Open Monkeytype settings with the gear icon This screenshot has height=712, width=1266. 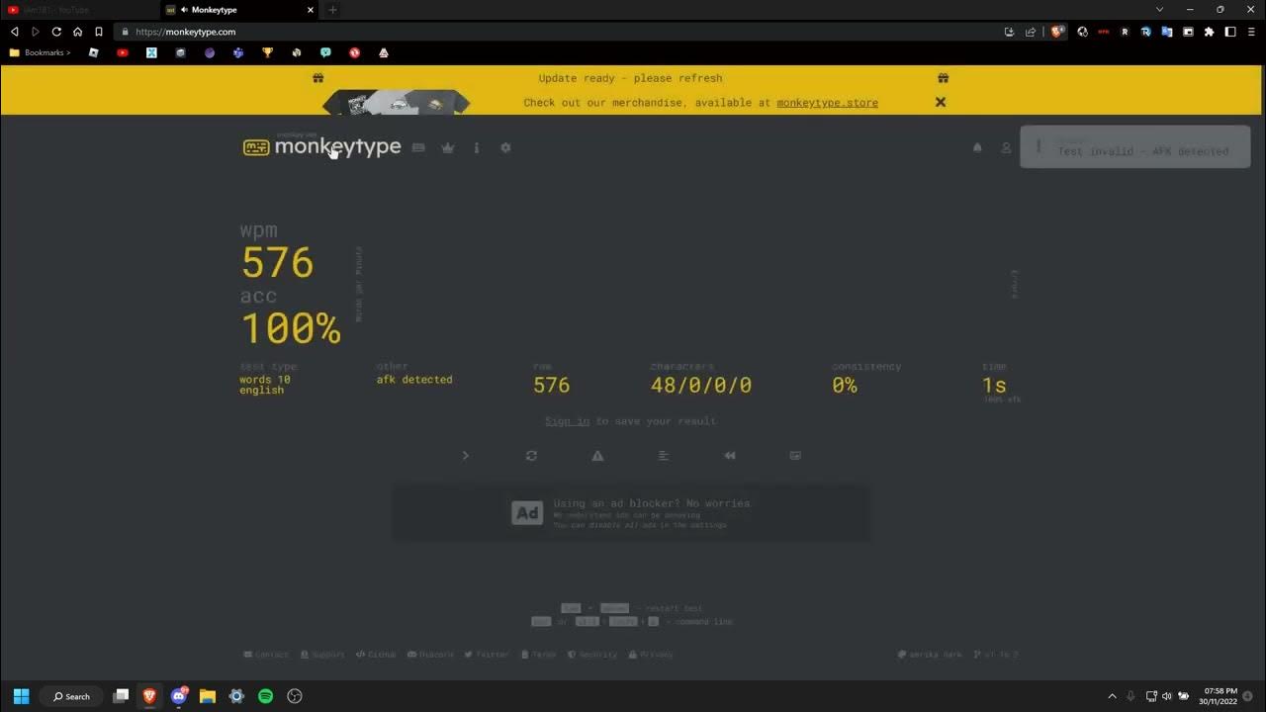click(505, 147)
